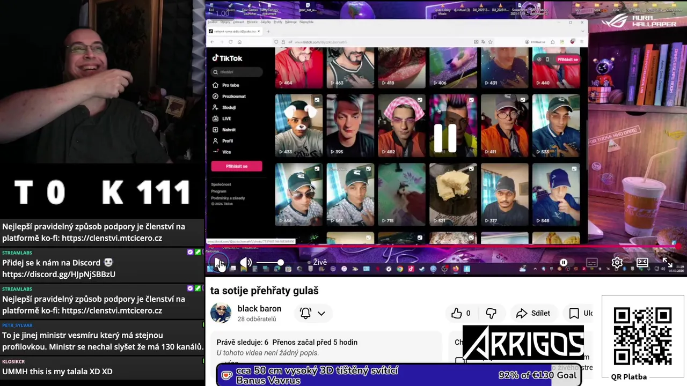Adjust the player volume slider
The image size is (687, 386).
coord(269,263)
